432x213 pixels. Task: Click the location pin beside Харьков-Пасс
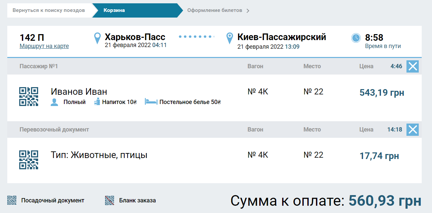(97, 37)
